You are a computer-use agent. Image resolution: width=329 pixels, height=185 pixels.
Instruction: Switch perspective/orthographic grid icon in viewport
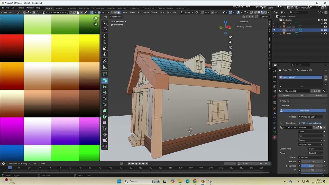(x=230, y=53)
